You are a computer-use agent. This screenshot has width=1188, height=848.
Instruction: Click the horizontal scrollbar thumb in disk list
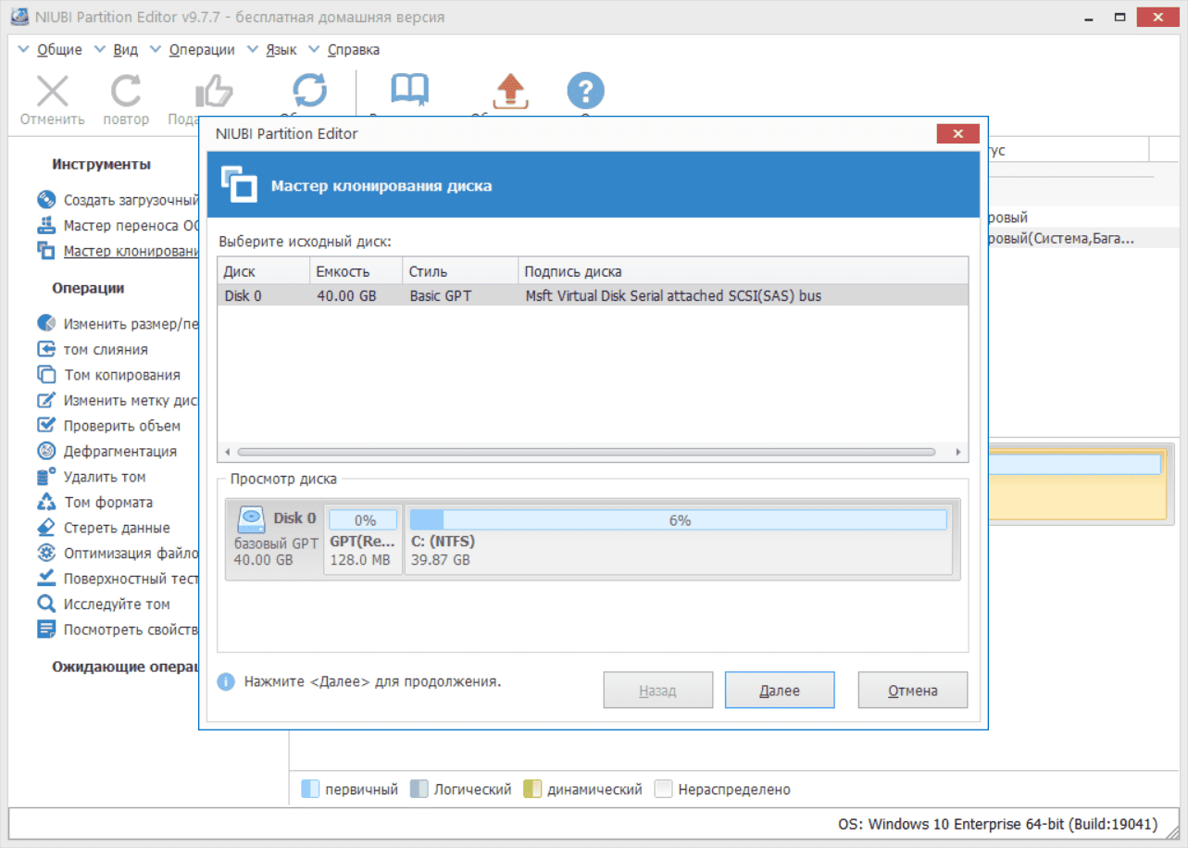587,453
